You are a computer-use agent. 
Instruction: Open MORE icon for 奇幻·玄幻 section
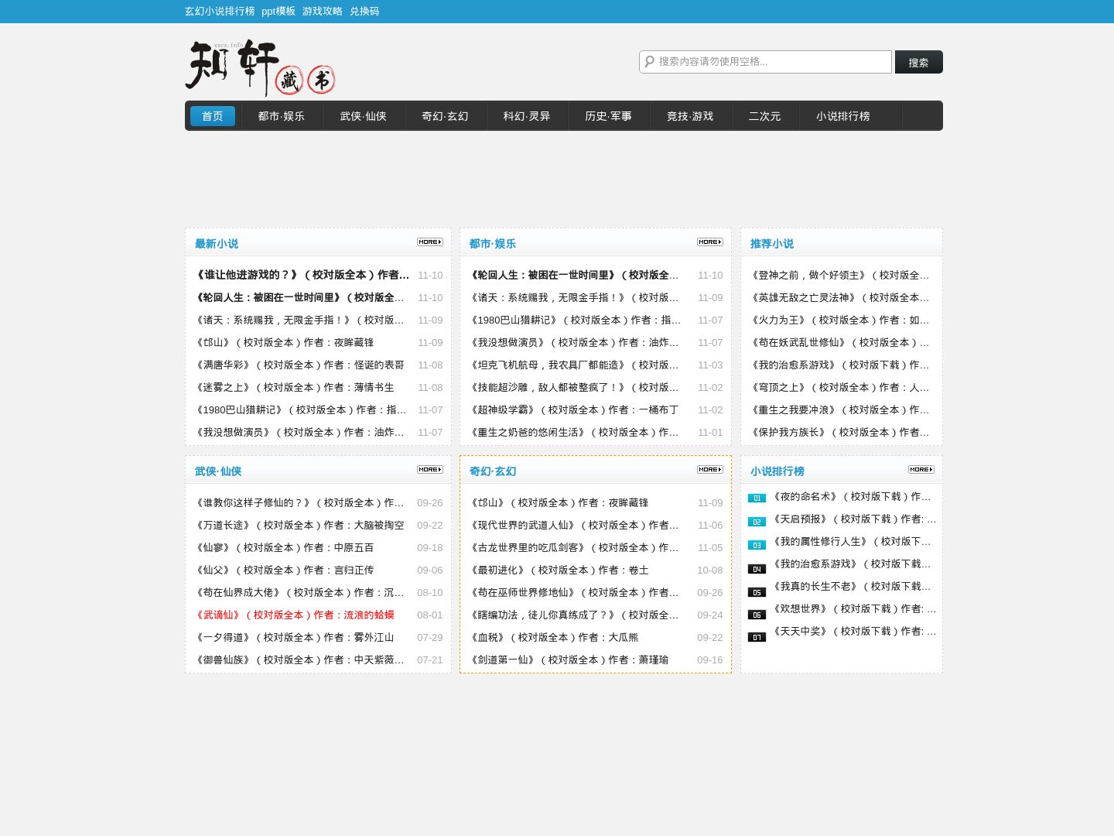tap(710, 470)
